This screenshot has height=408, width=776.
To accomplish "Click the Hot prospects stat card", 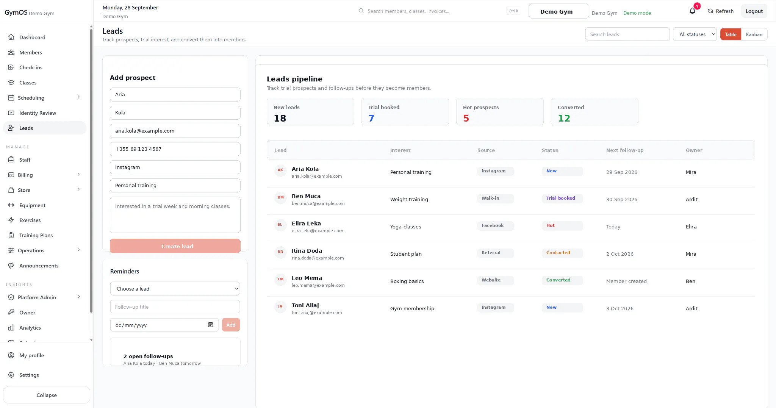I will click(500, 112).
